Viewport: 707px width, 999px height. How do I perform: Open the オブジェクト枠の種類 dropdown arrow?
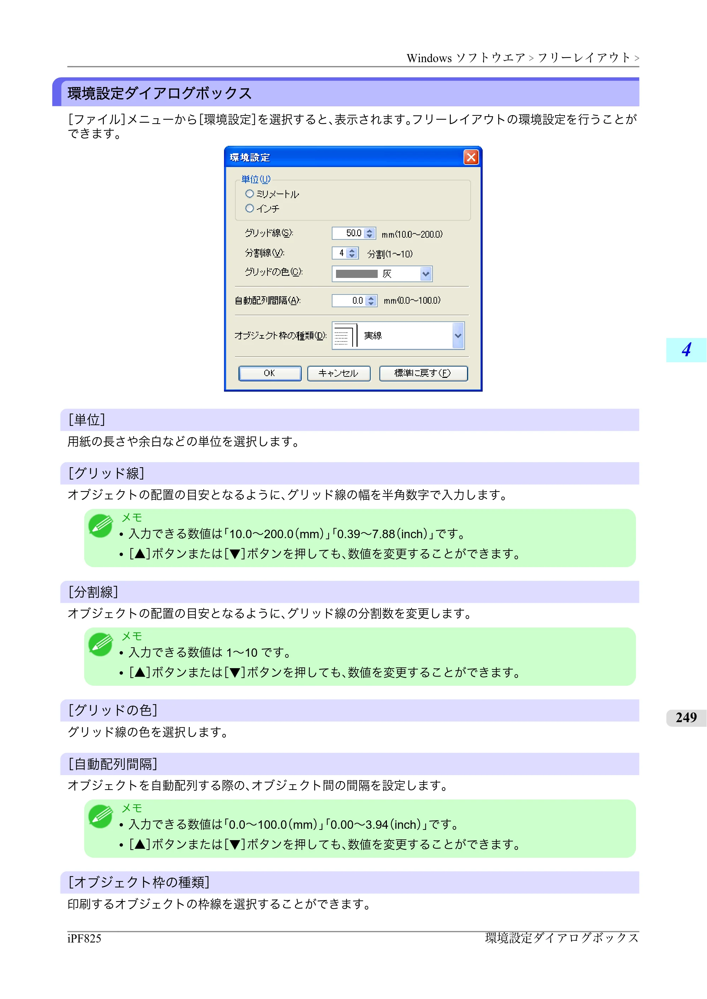(x=458, y=335)
